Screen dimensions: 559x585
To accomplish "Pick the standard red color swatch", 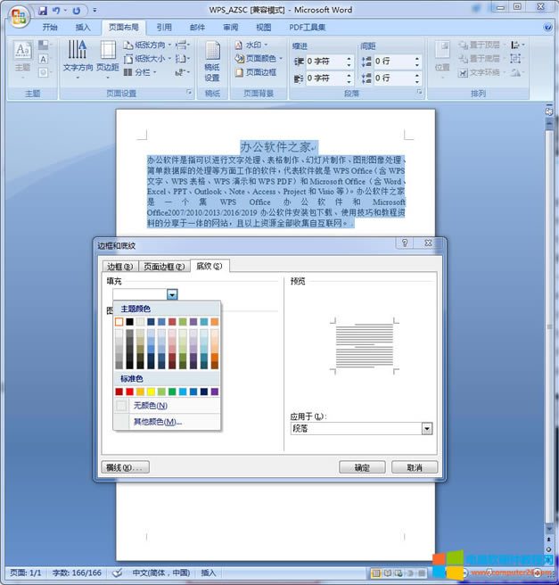I will tap(129, 391).
